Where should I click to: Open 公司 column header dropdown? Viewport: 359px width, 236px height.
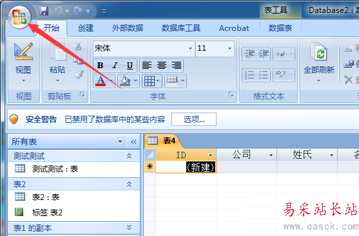(271, 156)
